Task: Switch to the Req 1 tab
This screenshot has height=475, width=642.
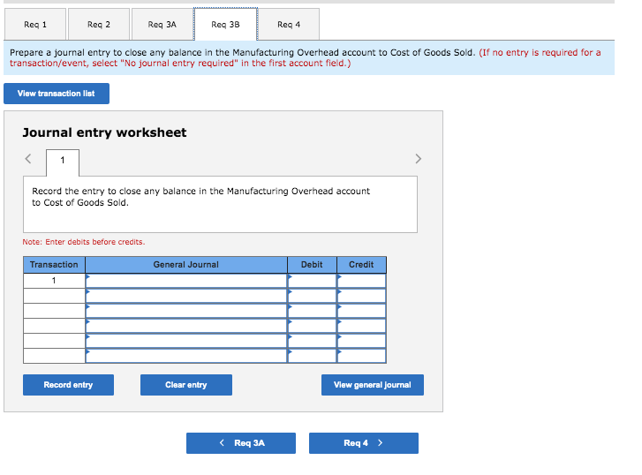Action: pyautogui.click(x=35, y=24)
